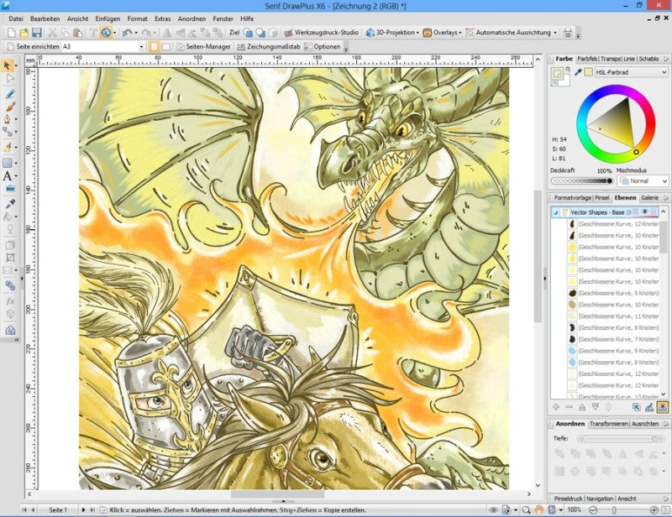This screenshot has height=517, width=672.
Task: Open the Anordnen menu in menu bar
Action: pos(192,18)
